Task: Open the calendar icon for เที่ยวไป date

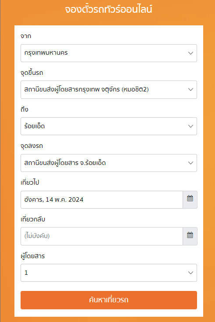Action: tap(190, 199)
